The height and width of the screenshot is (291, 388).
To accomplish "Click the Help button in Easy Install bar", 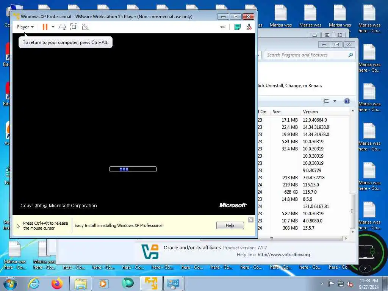I will [x=230, y=225].
